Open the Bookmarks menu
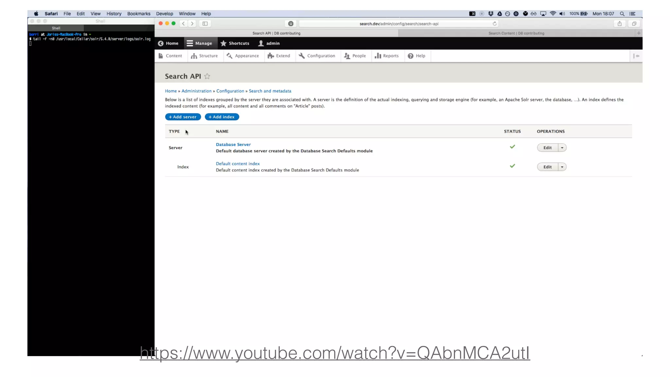Image resolution: width=670 pixels, height=377 pixels. point(139,14)
